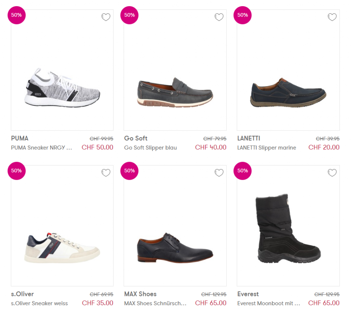Click 50% discount badge on Everest boot
This screenshot has width=351, height=311.
tap(242, 171)
